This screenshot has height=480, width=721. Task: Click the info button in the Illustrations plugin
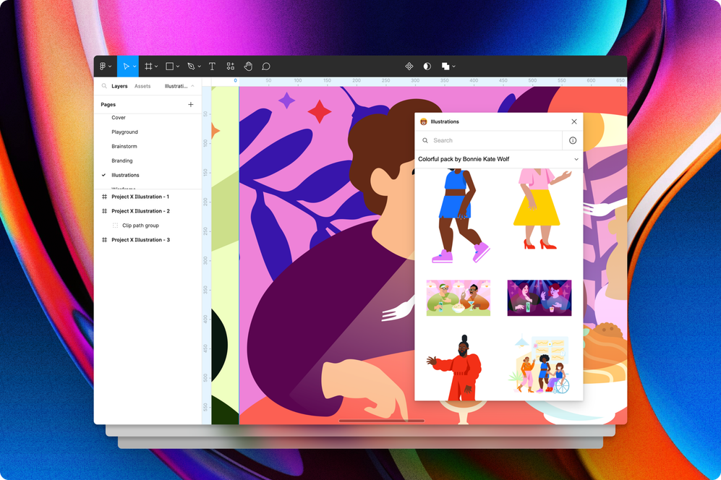pyautogui.click(x=572, y=140)
